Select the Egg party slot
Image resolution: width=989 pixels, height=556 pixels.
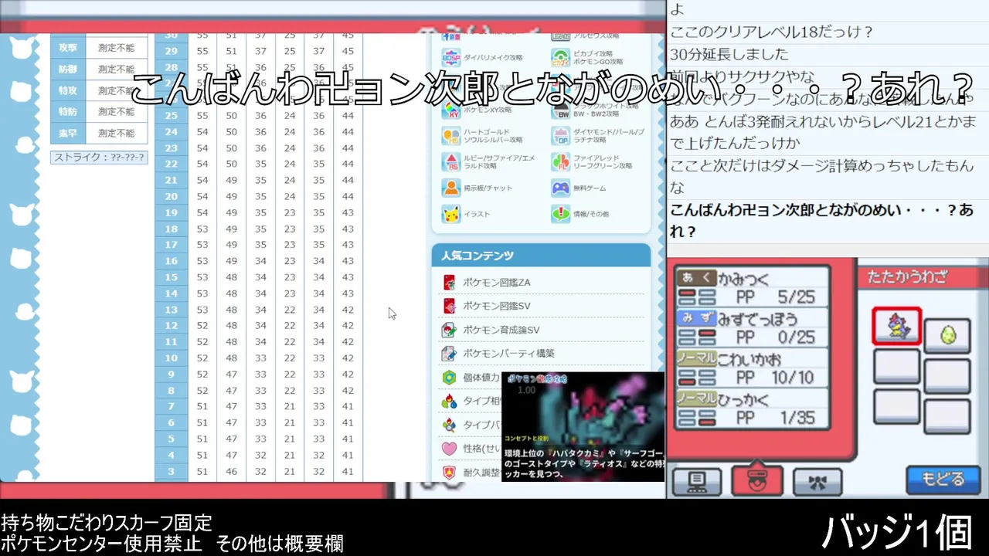[947, 335]
